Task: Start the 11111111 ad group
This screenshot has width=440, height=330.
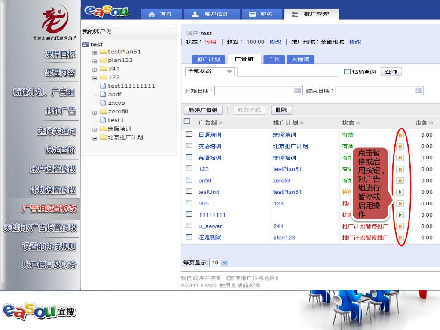Action: 400,215
